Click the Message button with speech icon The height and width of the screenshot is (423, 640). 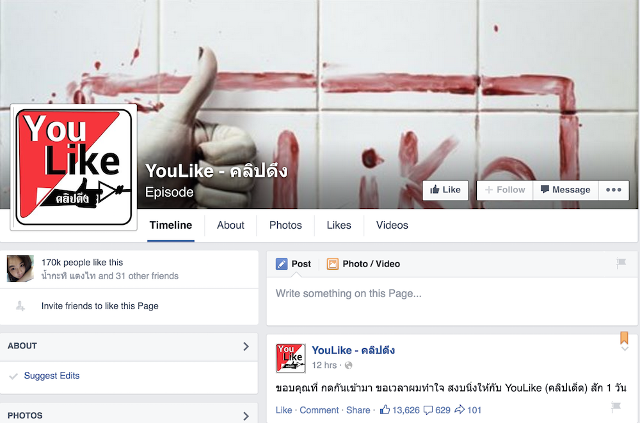point(565,190)
